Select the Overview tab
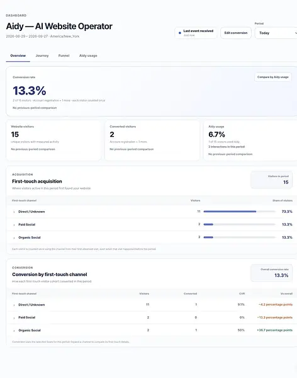Screen dimensions: 297x378 [x=18, y=55]
